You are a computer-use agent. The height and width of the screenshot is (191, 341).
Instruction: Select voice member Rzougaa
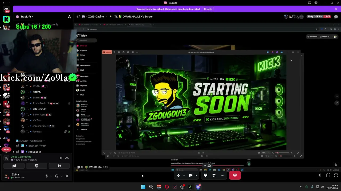[37, 132]
